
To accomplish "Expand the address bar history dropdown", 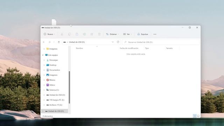I will (113, 42).
